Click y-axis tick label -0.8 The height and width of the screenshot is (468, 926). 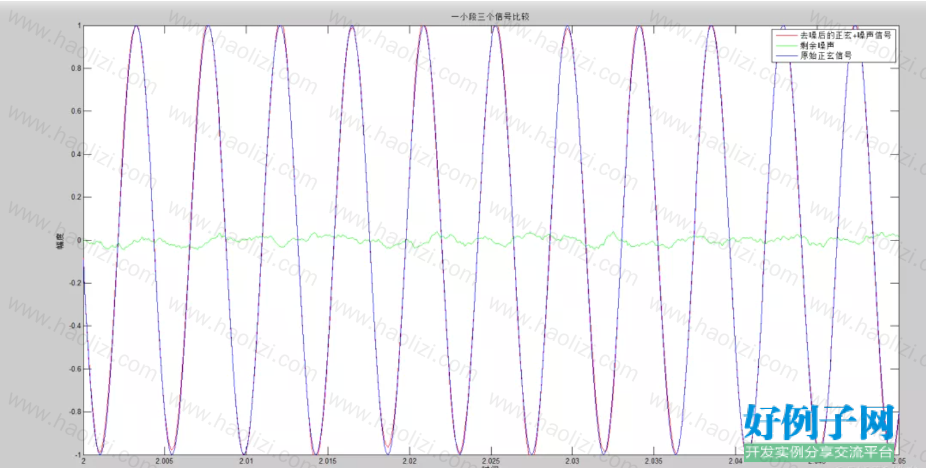point(74,412)
